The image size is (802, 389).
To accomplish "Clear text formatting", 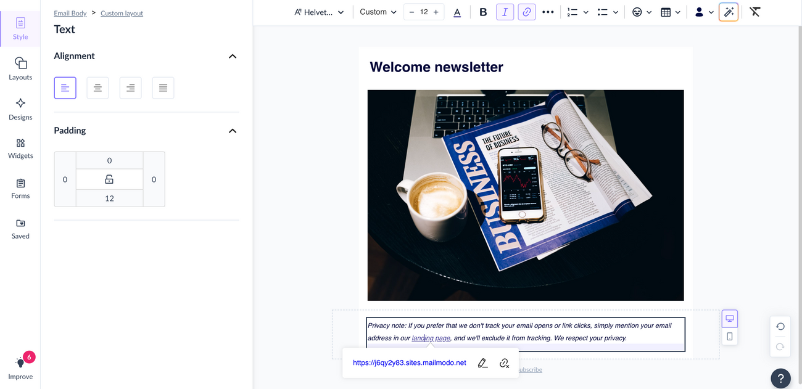I will click(755, 12).
